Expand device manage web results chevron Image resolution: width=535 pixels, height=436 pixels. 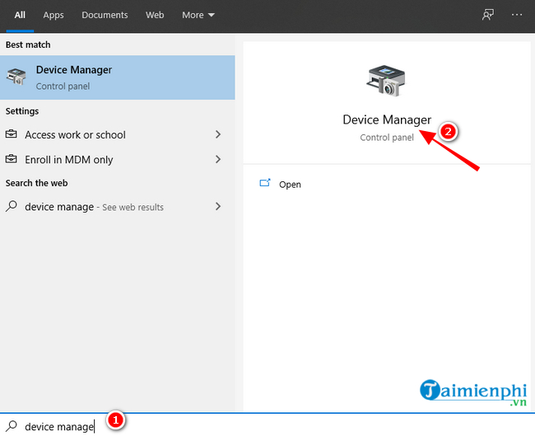[x=218, y=206]
